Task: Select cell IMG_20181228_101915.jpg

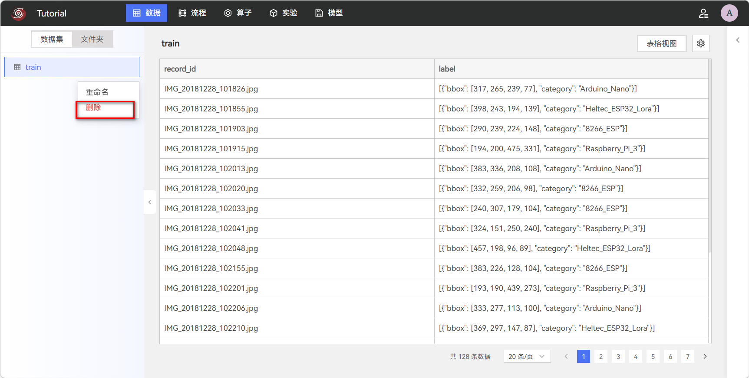Action: click(297, 149)
